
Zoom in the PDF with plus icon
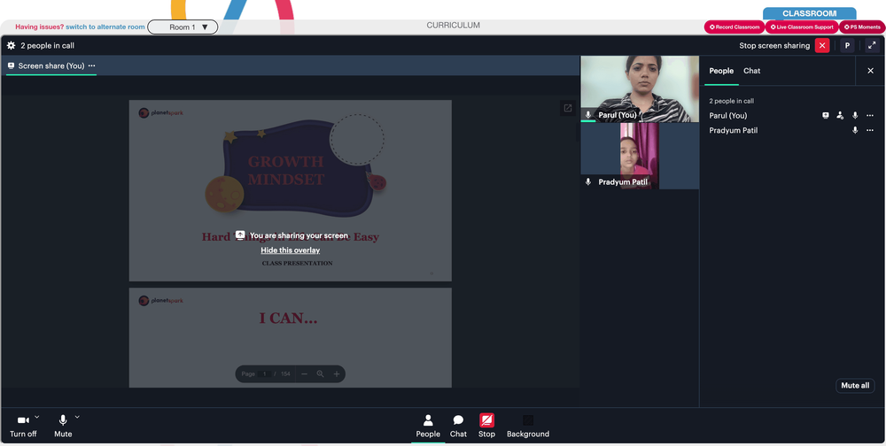pos(336,373)
